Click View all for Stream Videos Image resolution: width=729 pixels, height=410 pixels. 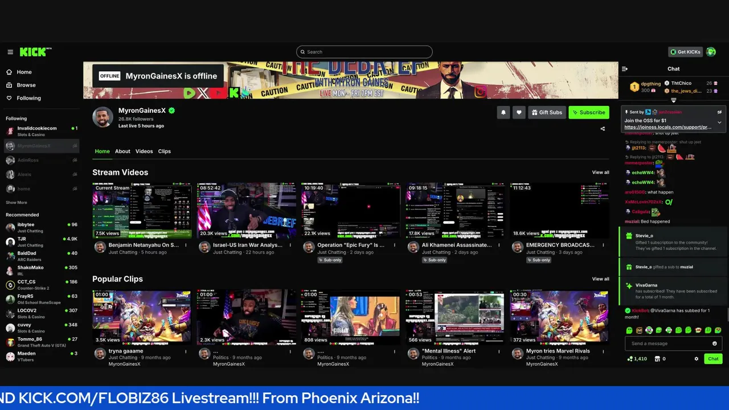pos(600,173)
